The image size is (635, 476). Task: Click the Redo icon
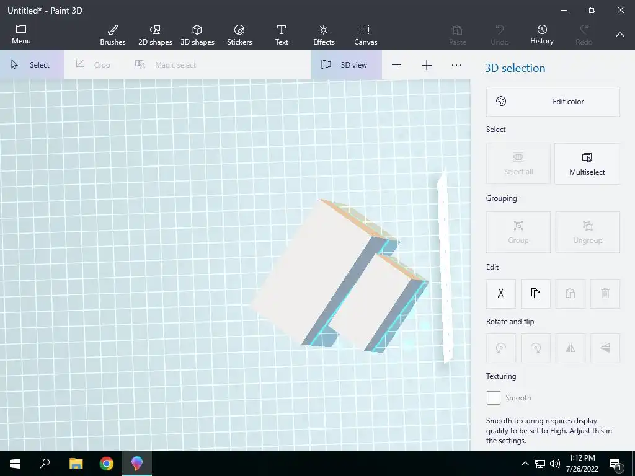584,35
